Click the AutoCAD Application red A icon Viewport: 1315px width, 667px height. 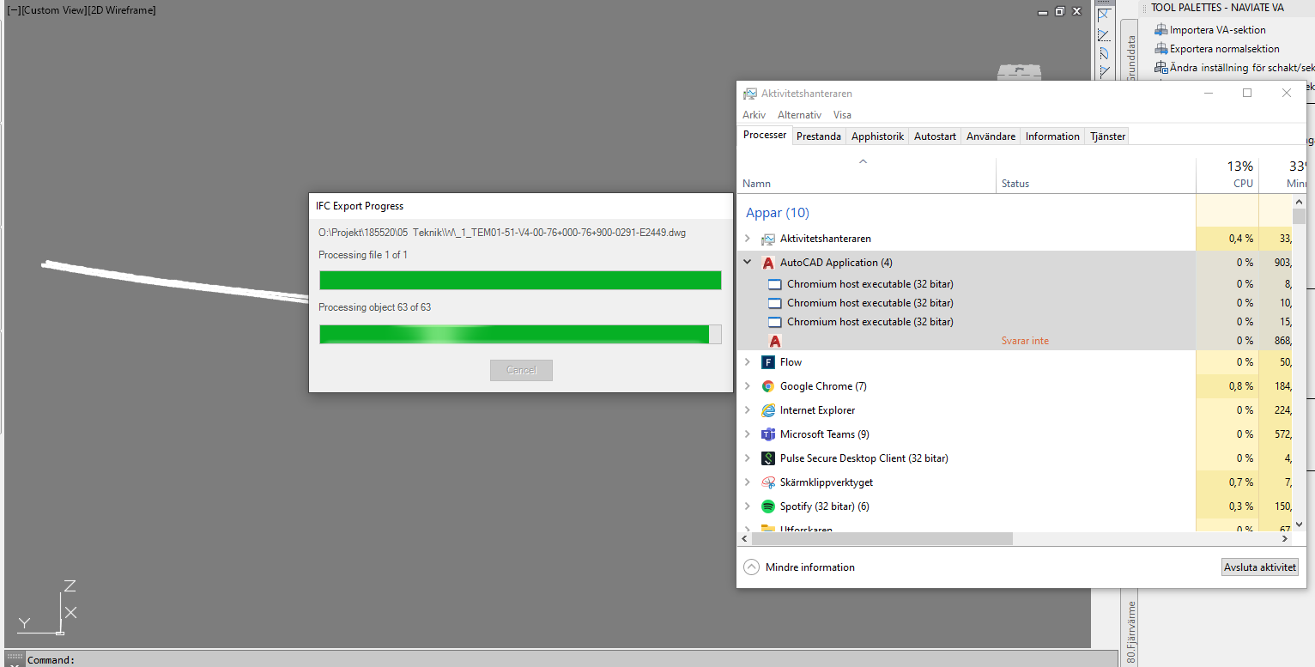[x=768, y=262]
